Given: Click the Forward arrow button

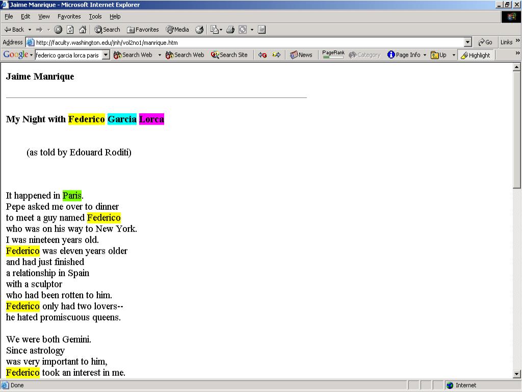Looking at the screenshot, I should (39, 30).
